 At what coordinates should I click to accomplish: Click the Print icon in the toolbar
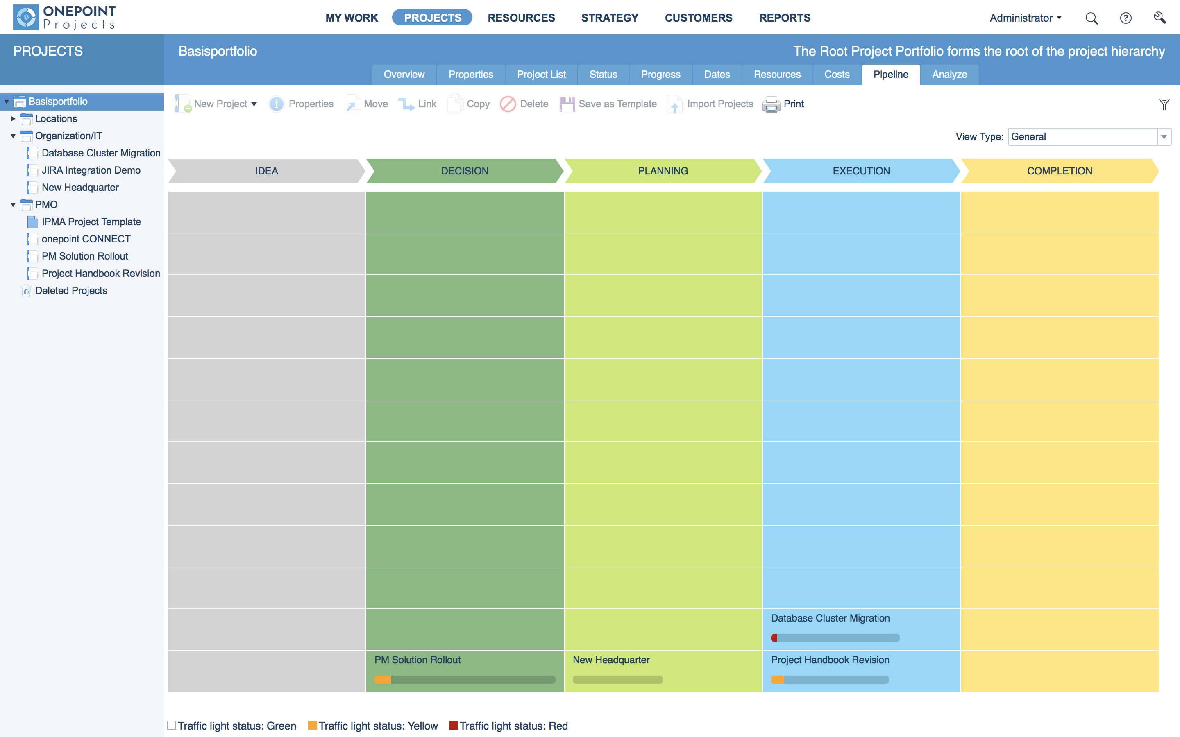click(x=771, y=104)
